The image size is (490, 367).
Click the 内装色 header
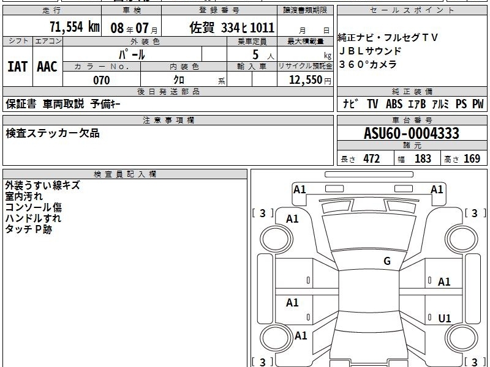(184, 67)
